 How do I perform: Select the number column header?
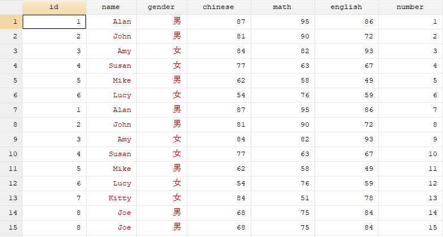411,7
